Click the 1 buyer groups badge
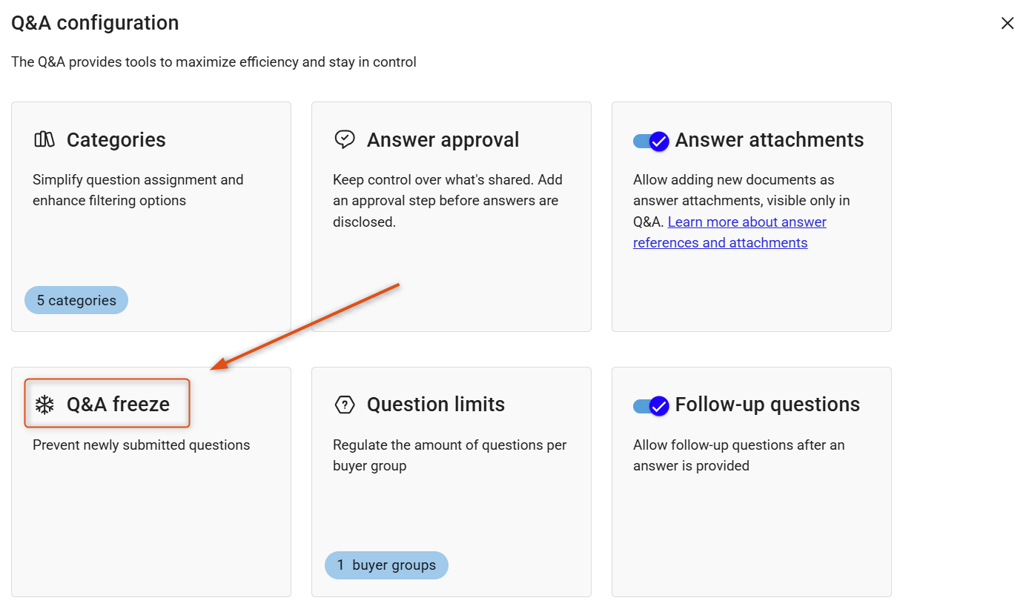Viewport: 1029px width, 612px height. pos(386,565)
